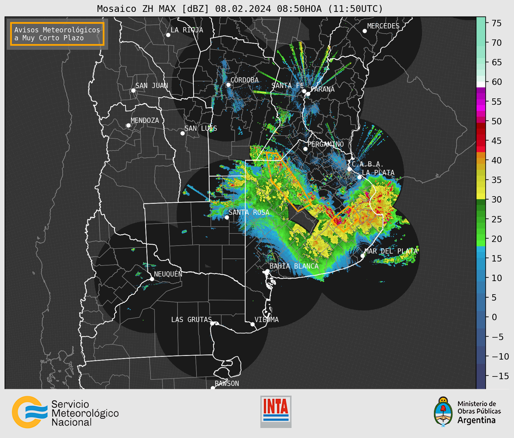
Task: Click the 'Ministerio de Obras Públicas Argentina' text
Action: (479, 412)
